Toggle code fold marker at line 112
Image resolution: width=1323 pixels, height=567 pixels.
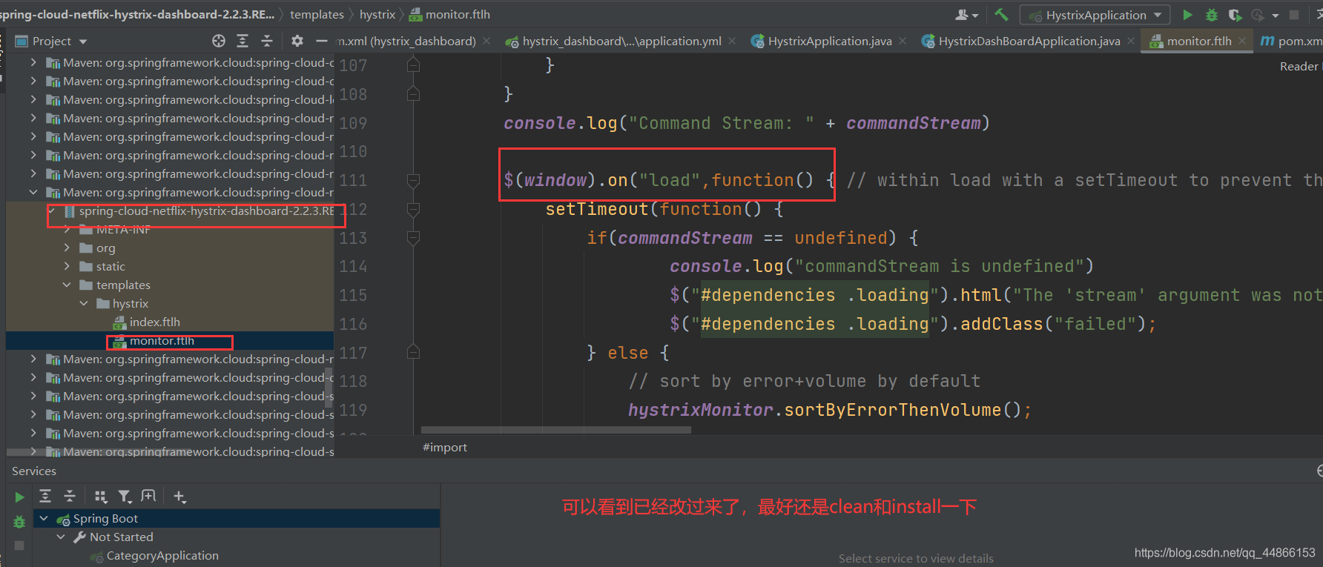coord(414,209)
